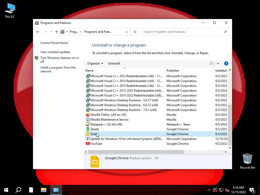Click the YouTube red icon
Image resolution: width=260 pixels, height=195 pixels.
click(88, 144)
